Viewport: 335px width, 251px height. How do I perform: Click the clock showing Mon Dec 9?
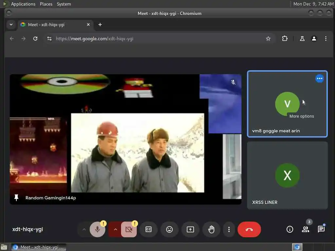313,4
